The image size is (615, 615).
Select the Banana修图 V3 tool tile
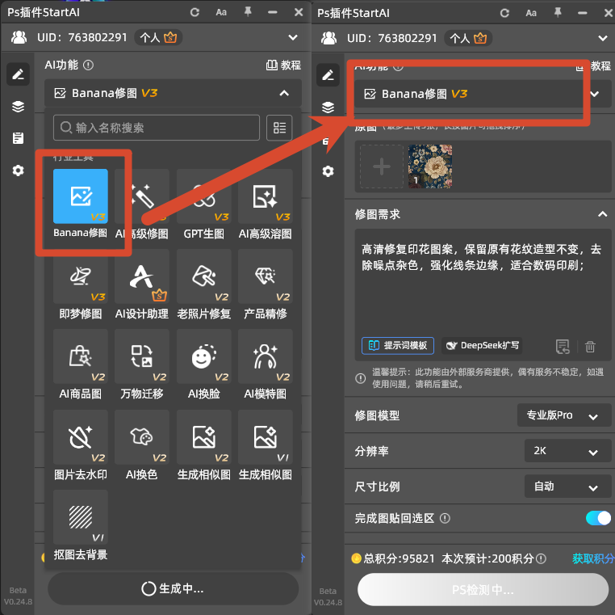[x=81, y=196]
